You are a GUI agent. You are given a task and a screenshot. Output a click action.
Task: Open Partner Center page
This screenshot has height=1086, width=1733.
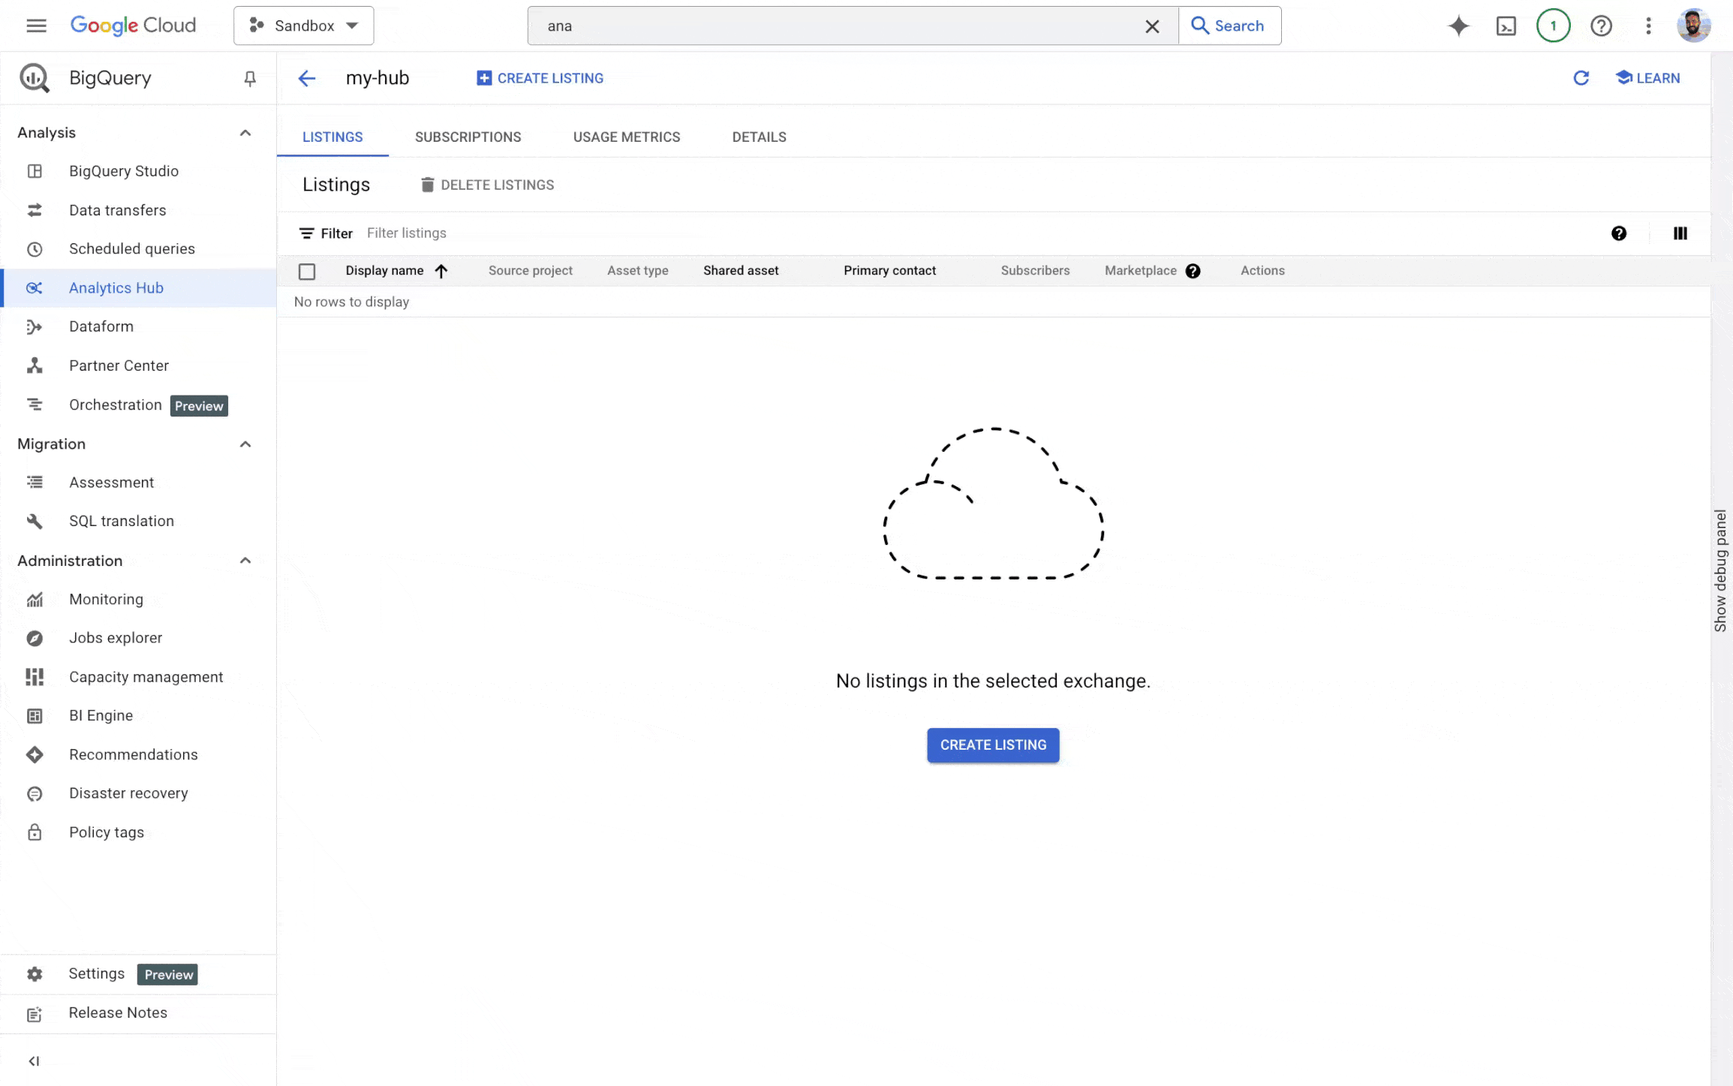pos(138,366)
